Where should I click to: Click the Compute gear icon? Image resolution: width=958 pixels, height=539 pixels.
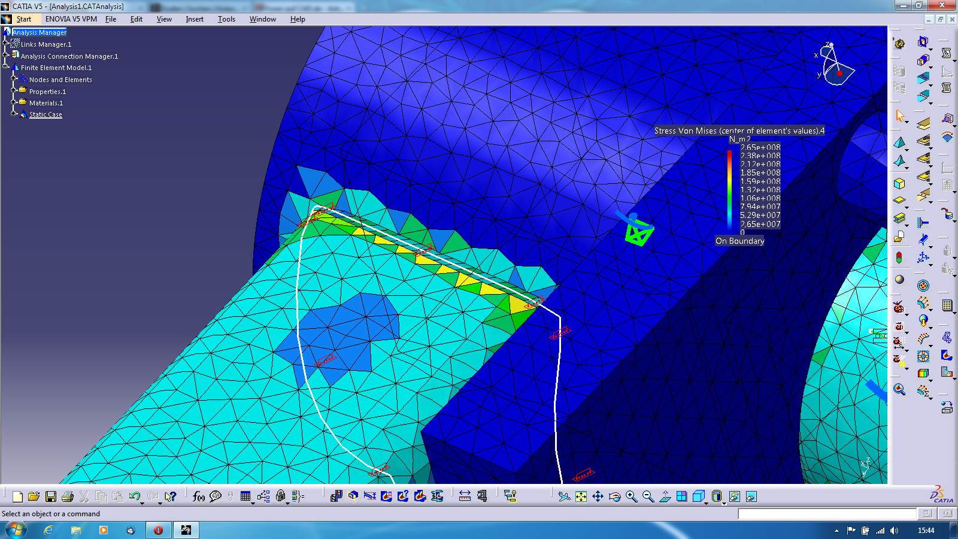899,44
